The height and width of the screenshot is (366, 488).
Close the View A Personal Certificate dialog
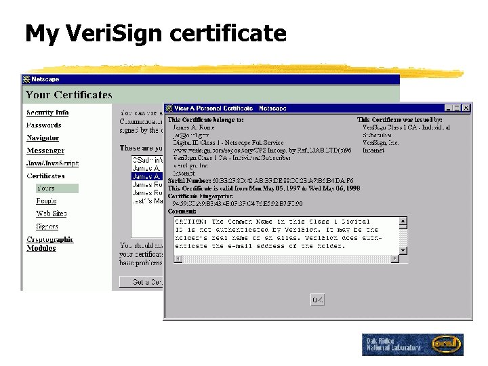(x=466, y=108)
